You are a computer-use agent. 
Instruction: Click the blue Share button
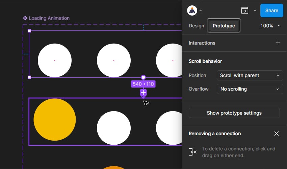[x=271, y=10]
